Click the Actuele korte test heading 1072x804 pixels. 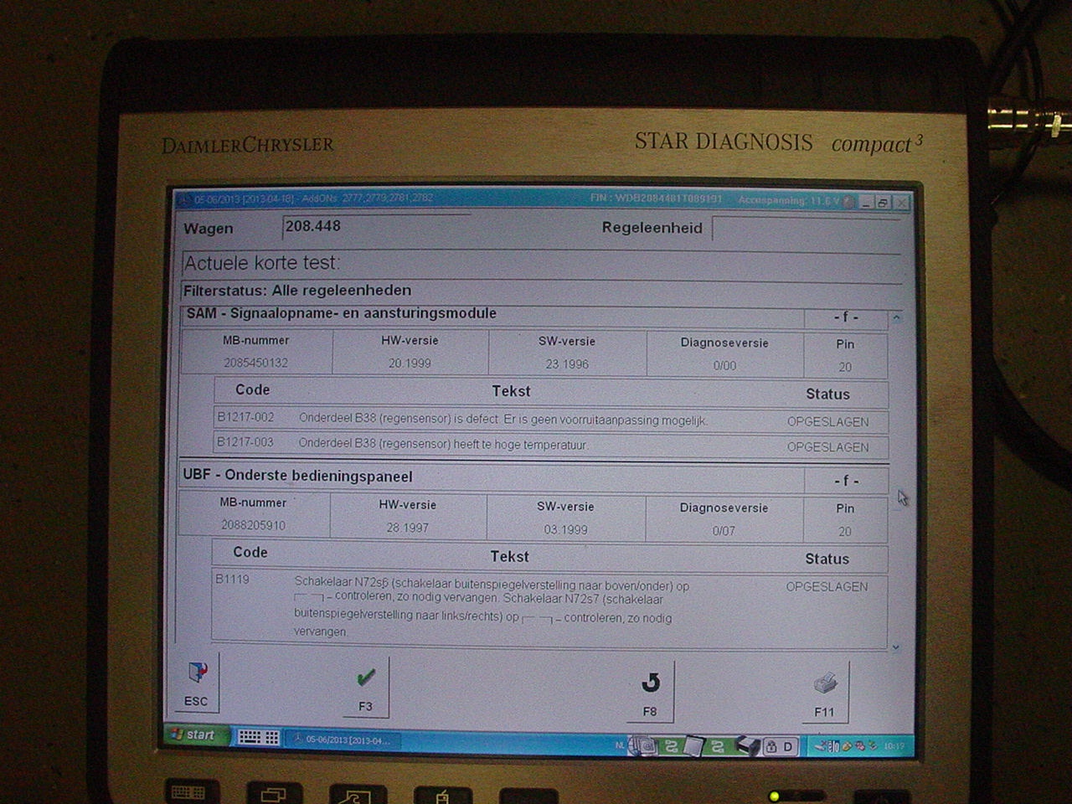(261, 263)
